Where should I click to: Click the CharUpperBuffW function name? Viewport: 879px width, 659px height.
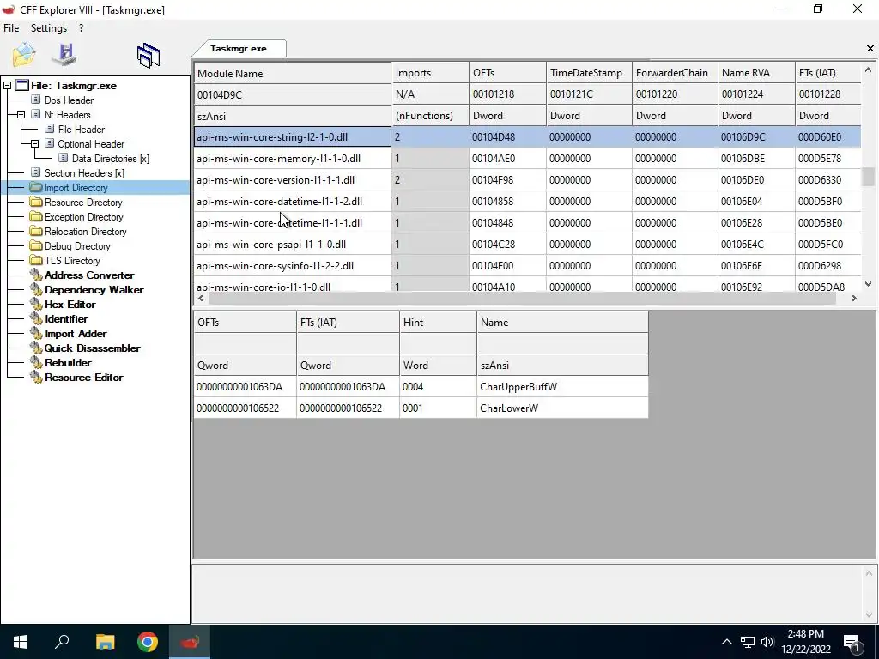(518, 387)
